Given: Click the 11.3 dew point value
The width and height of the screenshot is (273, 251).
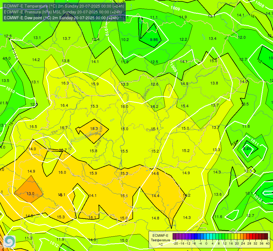Looking at the screenshot, I should coord(28,238).
